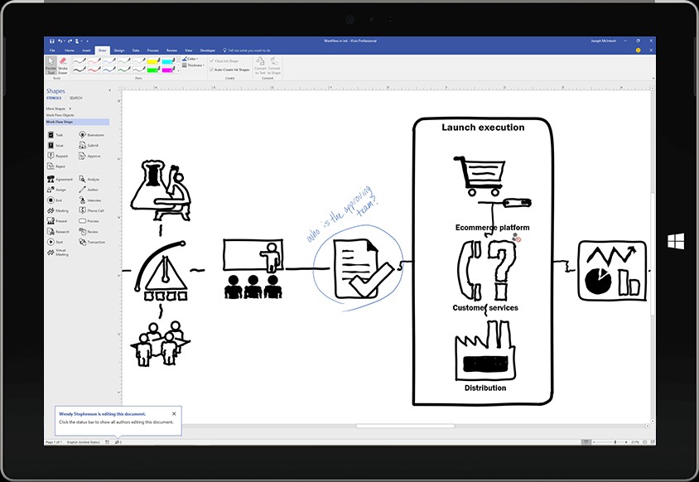Open the Search tab in the Shapes pane
Viewport: 699px width, 482px height.
(x=75, y=99)
